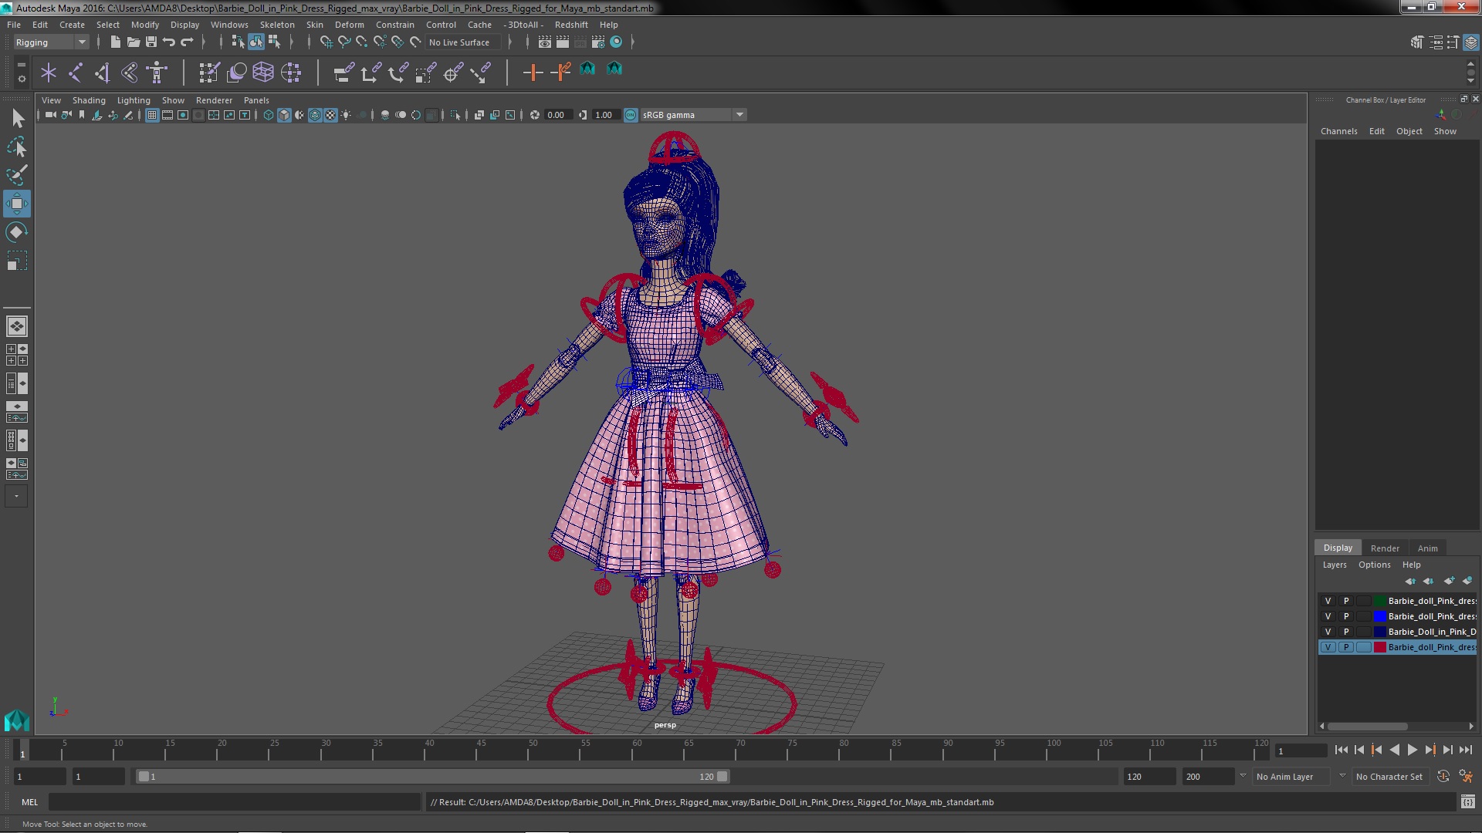Click the time range slider bar
Viewport: 1482px width, 833px height.
point(432,777)
